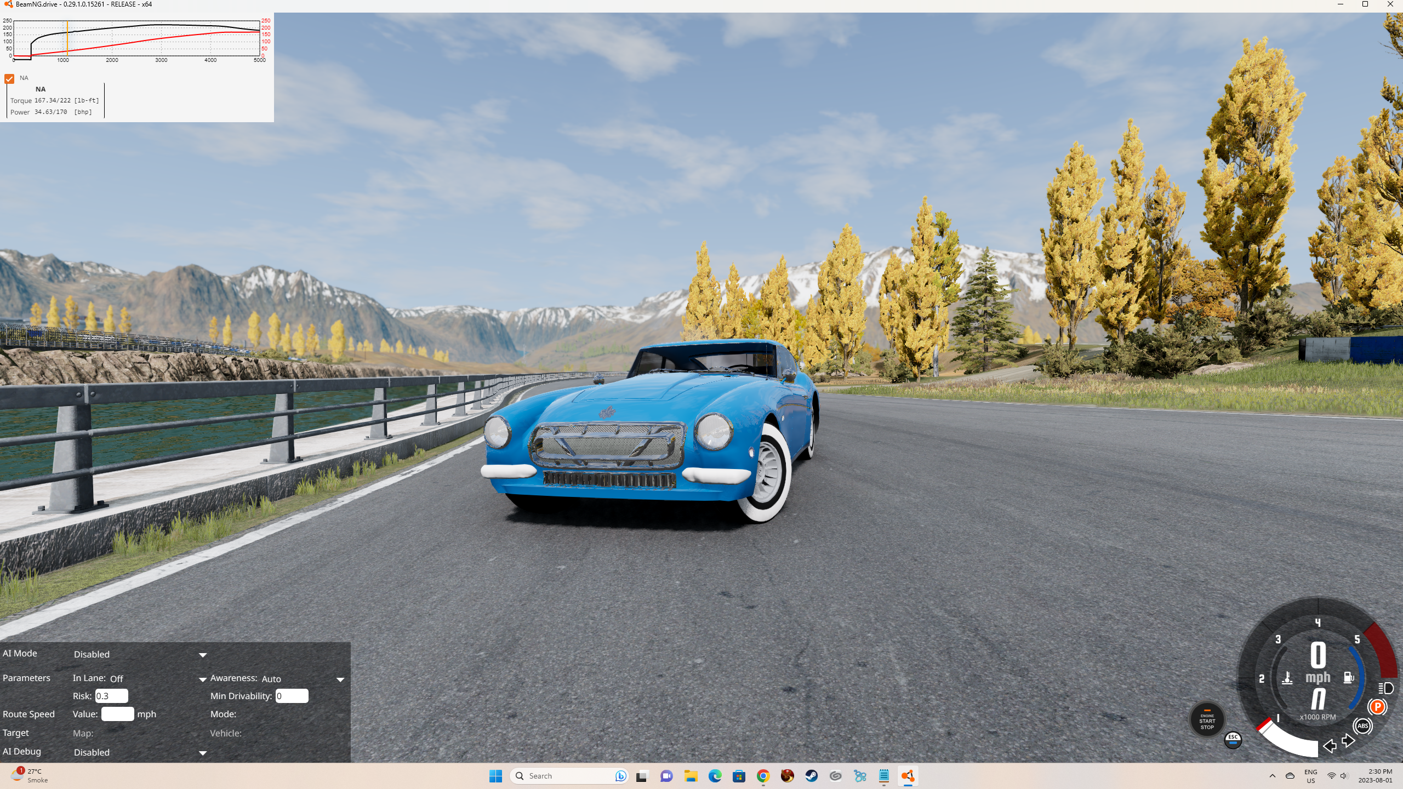Screen dimensions: 1403x789
Task: Click the Wi-Fi network tray icon
Action: 1331,776
